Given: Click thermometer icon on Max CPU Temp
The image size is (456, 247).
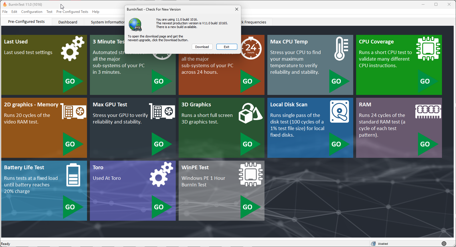Looking at the screenshot, I should [x=341, y=48].
